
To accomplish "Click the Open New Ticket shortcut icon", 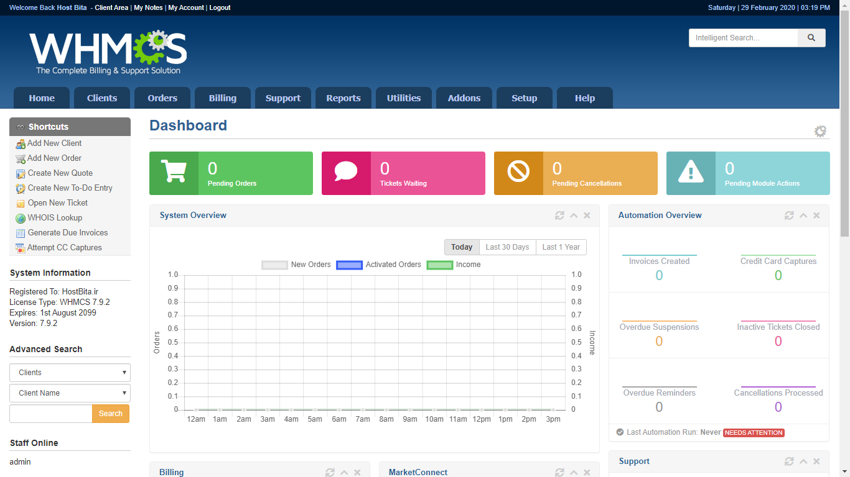I will [x=21, y=203].
